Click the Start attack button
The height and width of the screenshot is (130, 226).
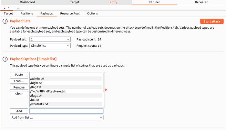coord(212,22)
